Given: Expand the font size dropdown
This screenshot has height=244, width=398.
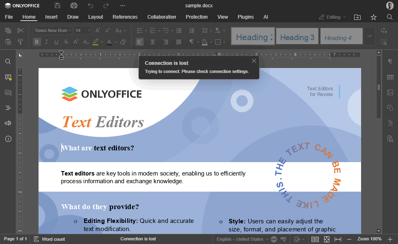Looking at the screenshot, I should pyautogui.click(x=89, y=30).
